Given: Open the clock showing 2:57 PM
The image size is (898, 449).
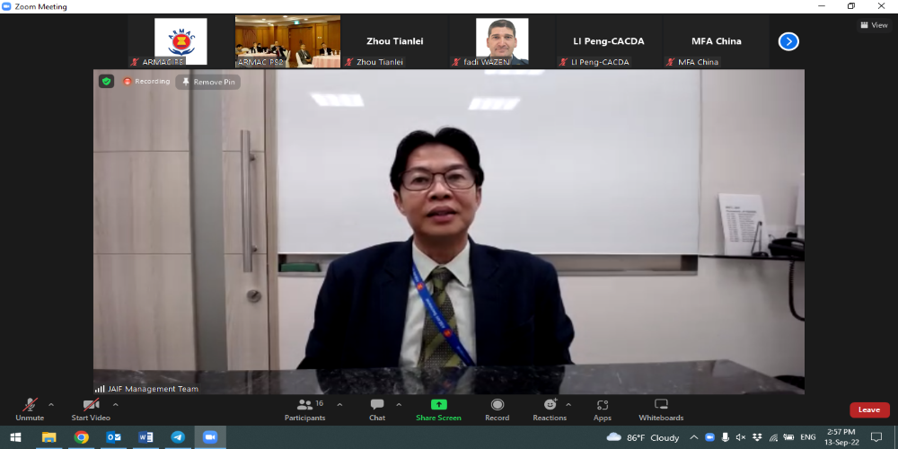Looking at the screenshot, I should [841, 437].
